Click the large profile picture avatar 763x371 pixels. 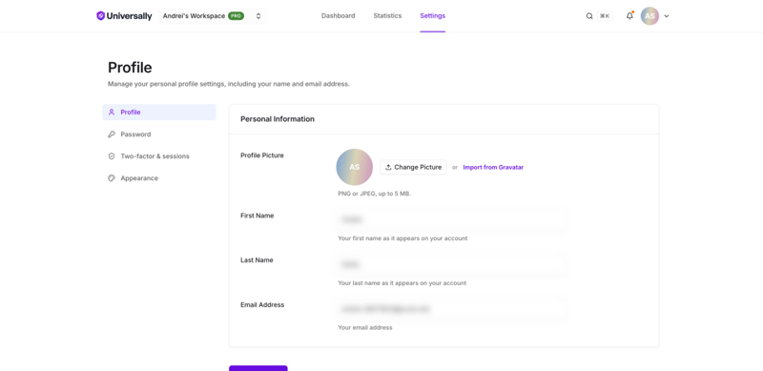click(x=354, y=167)
